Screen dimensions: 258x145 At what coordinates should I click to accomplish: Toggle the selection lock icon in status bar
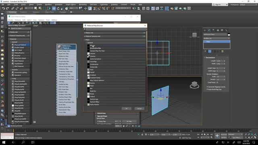[142, 135]
